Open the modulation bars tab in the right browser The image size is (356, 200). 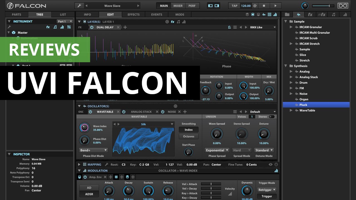click(x=345, y=14)
